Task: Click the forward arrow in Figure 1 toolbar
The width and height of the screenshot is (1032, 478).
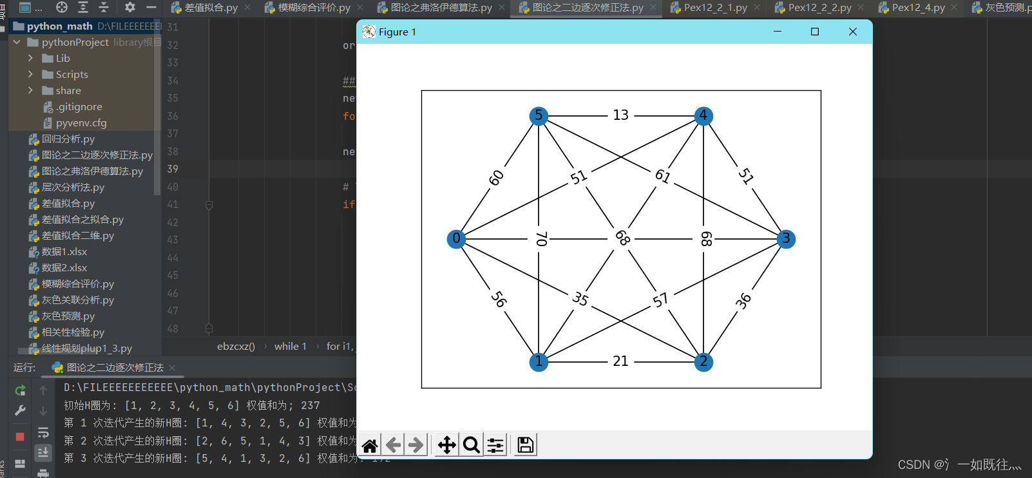Action: point(416,445)
